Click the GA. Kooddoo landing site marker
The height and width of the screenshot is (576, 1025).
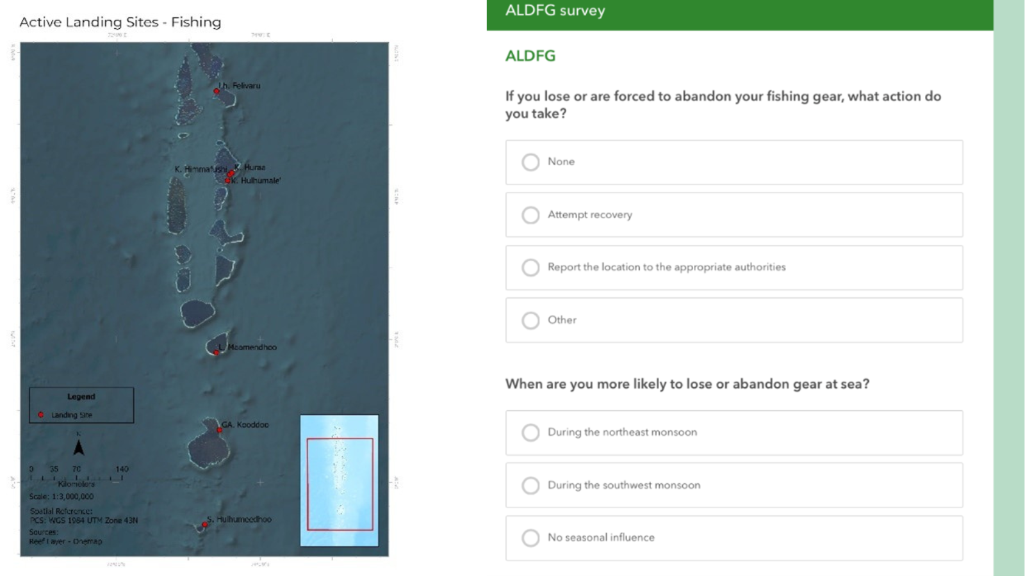(220, 430)
